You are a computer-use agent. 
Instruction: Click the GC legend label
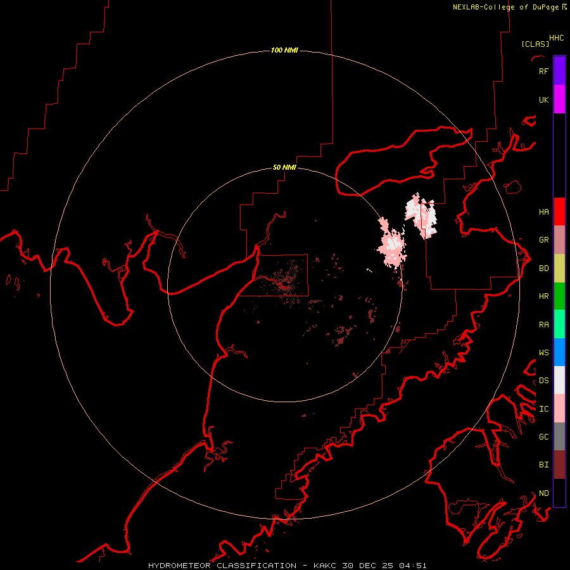pos(543,436)
